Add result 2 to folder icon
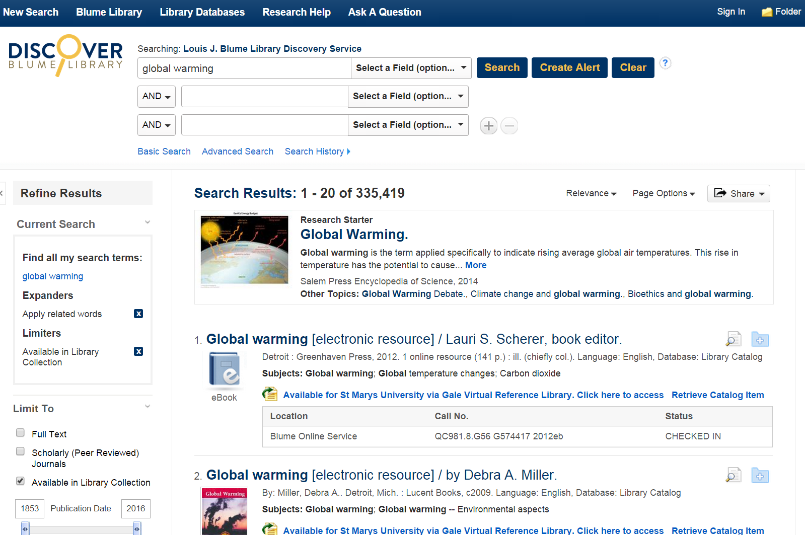Viewport: 805px width, 535px height. [760, 475]
